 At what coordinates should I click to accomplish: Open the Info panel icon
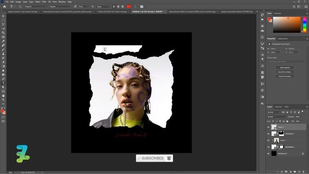click(262, 37)
